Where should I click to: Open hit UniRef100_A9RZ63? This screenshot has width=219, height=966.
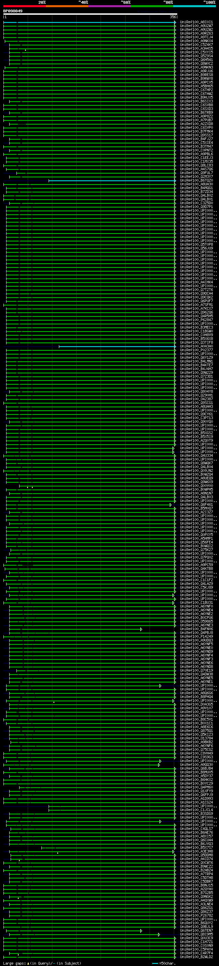coord(196,33)
